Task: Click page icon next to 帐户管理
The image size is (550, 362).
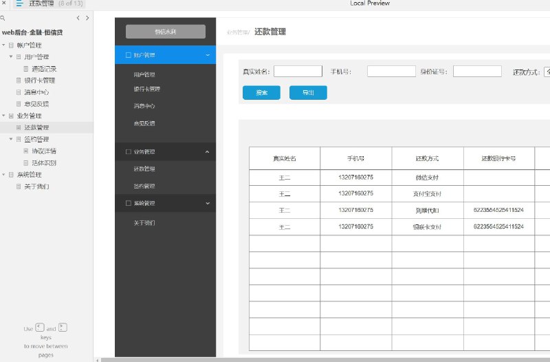Action: point(11,45)
